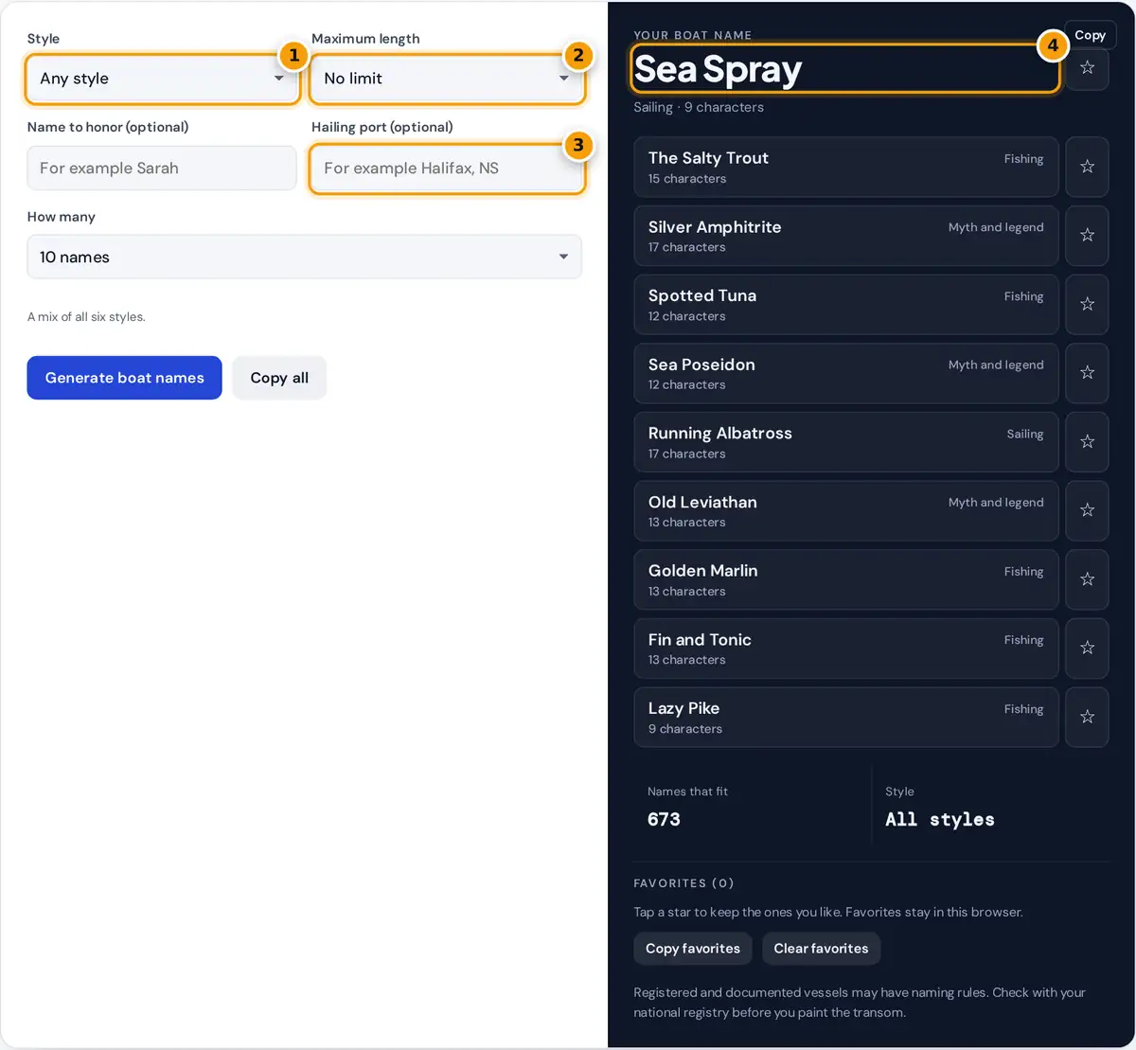The height and width of the screenshot is (1050, 1136).
Task: Click the FAVORITES (0) heading
Action: [x=683, y=883]
